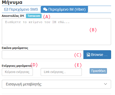This screenshot has height=95, width=115.
Task: Click the red (A) annotation marker
Action: tap(47, 17)
